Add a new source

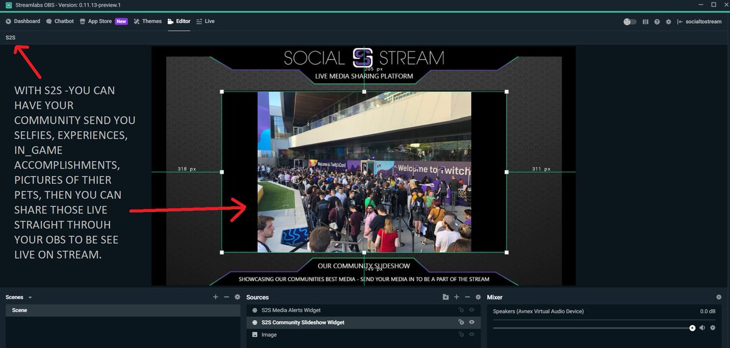point(456,297)
